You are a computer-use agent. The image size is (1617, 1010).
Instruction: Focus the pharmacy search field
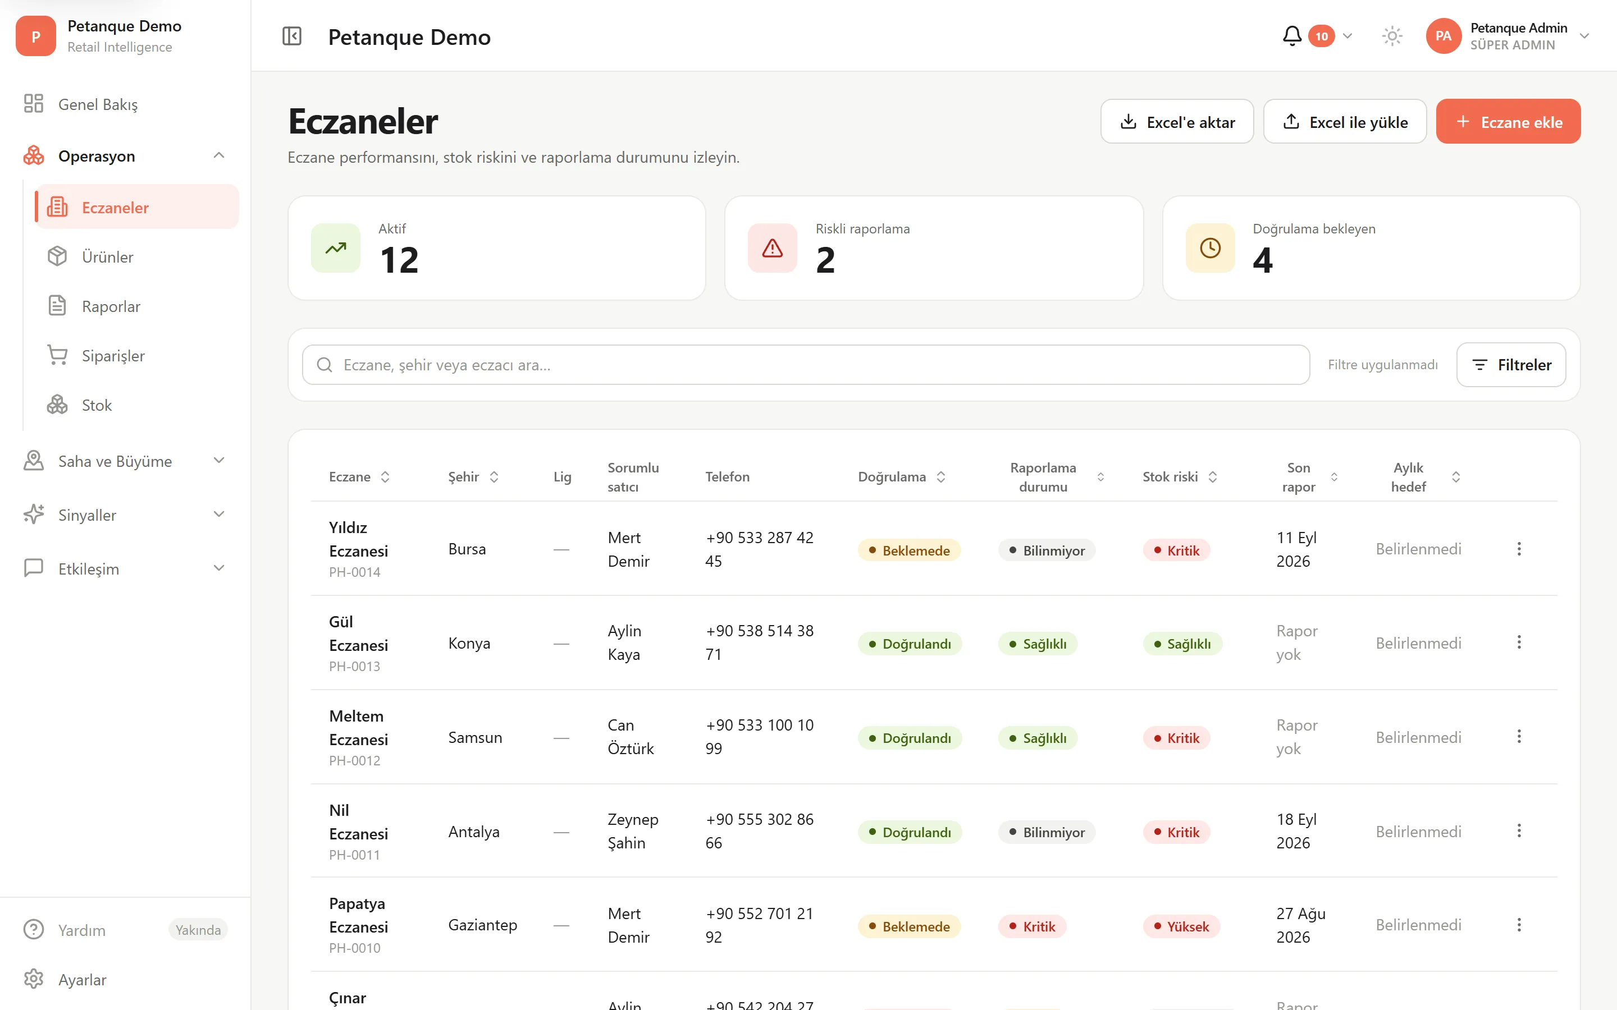(805, 365)
